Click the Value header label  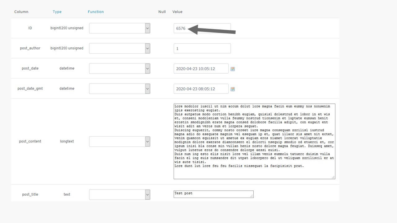(x=177, y=12)
